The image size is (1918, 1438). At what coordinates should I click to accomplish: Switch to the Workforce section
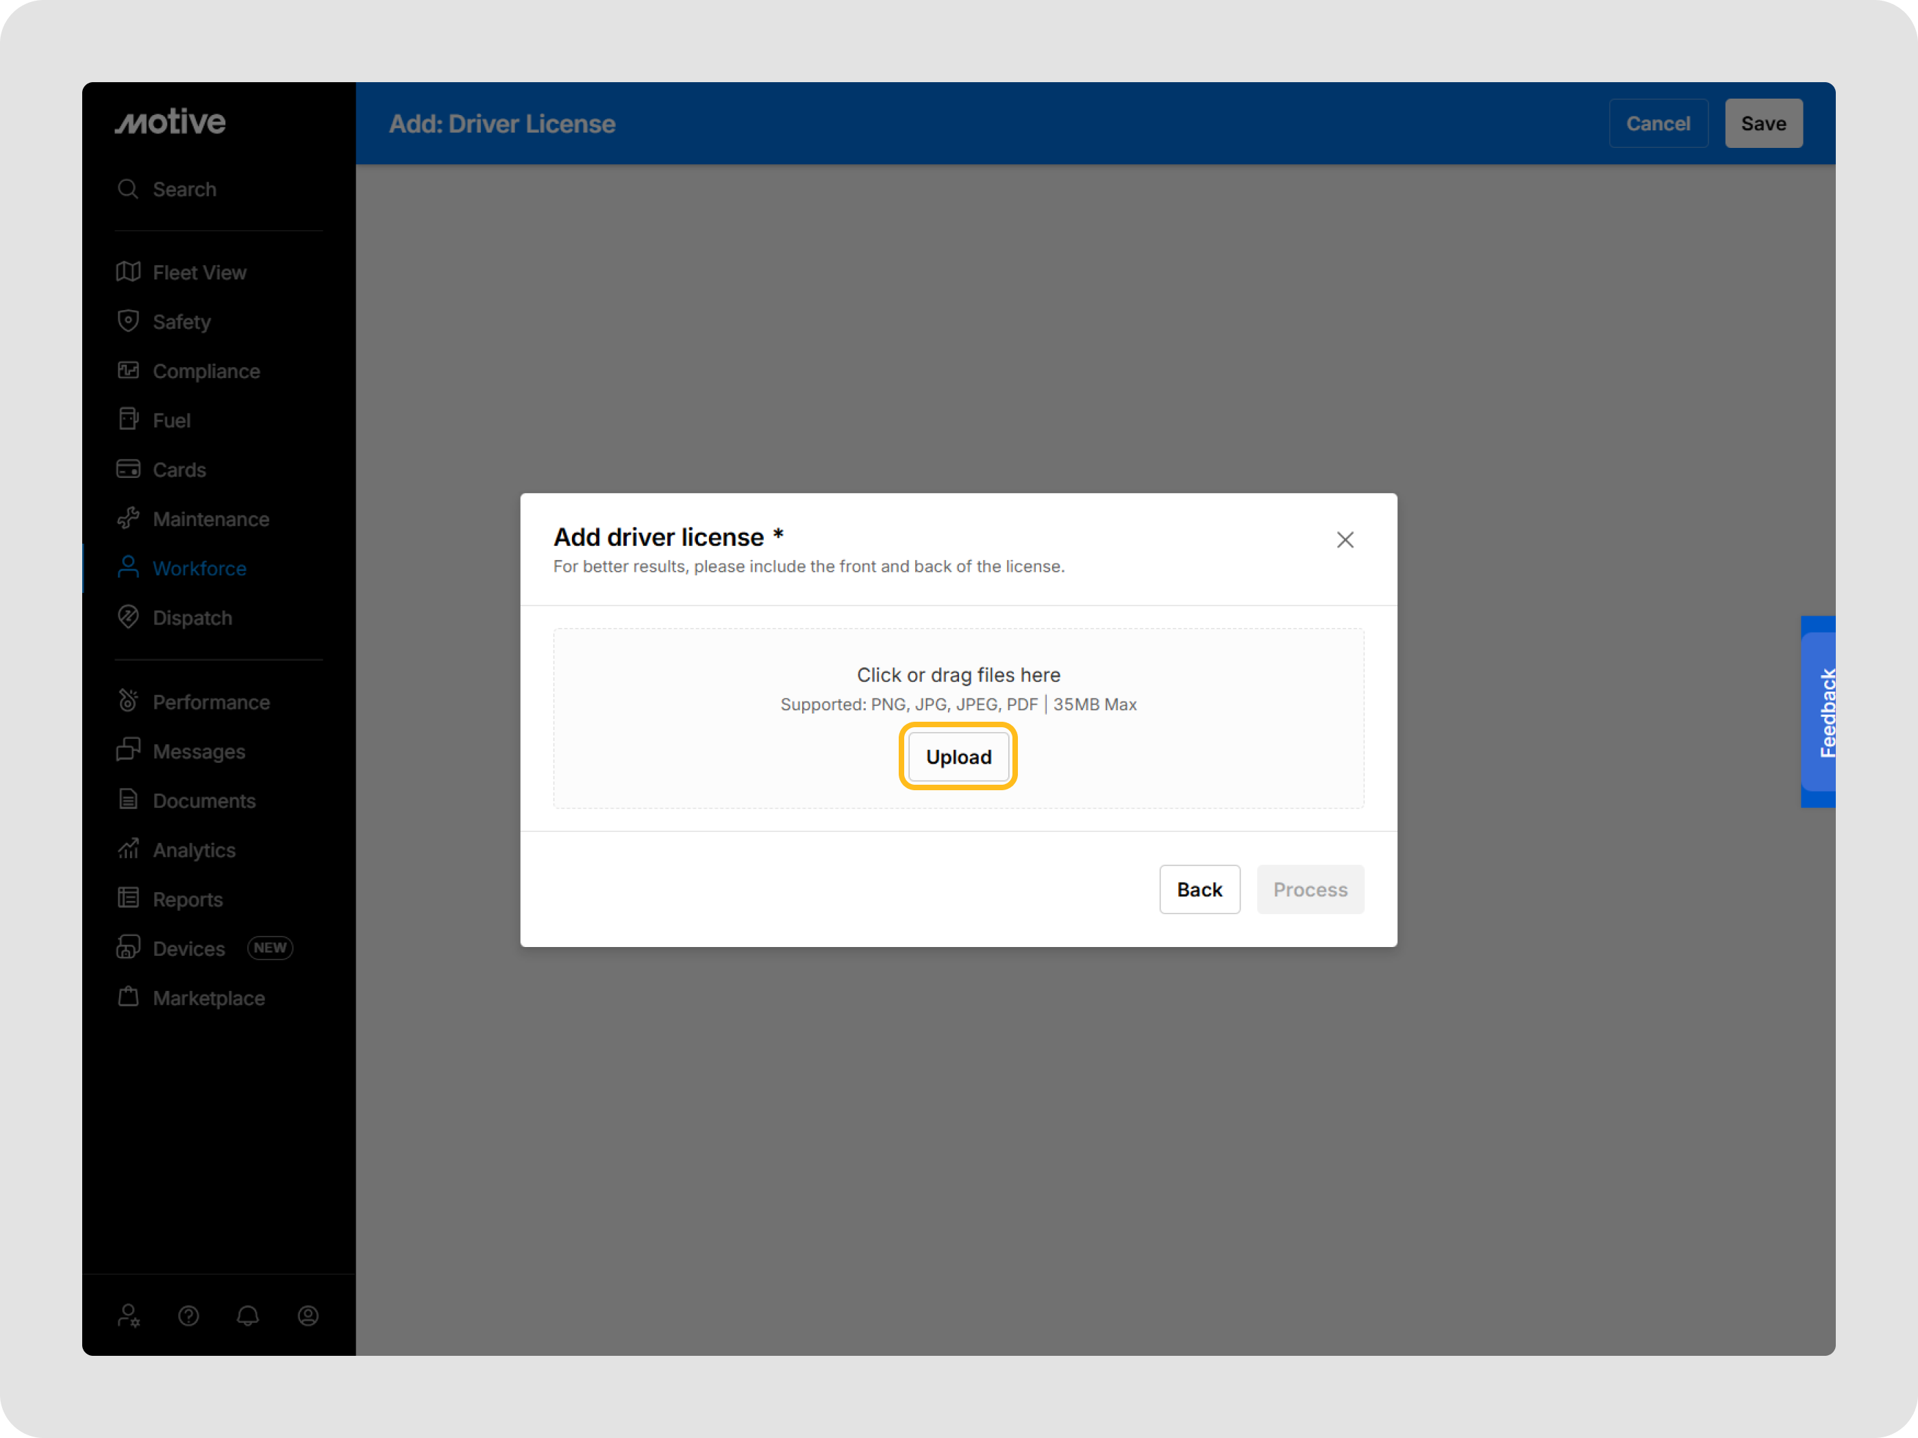(x=200, y=568)
